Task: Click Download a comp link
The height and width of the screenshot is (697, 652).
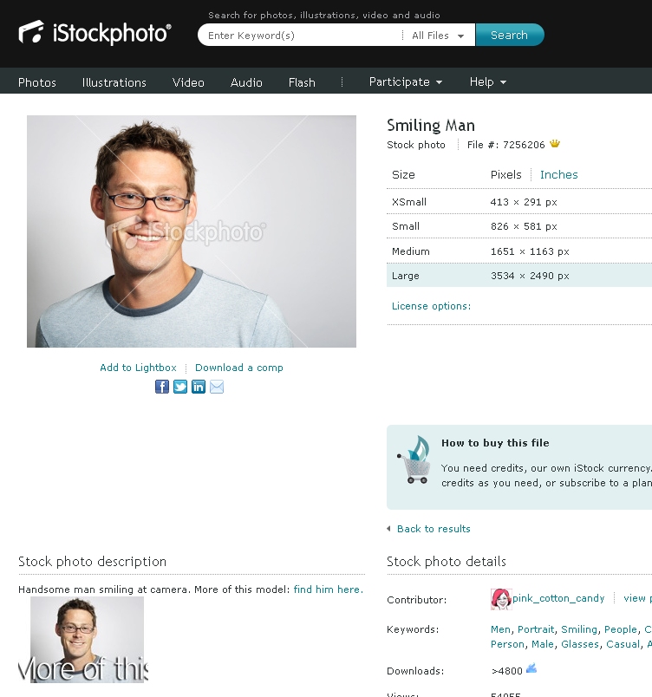Action: 239,368
